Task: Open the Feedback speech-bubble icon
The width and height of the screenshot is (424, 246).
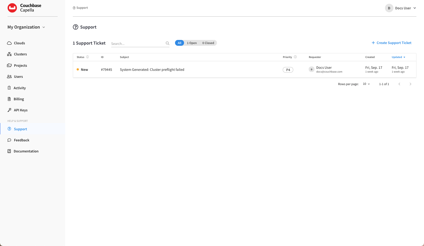Action: (x=10, y=140)
